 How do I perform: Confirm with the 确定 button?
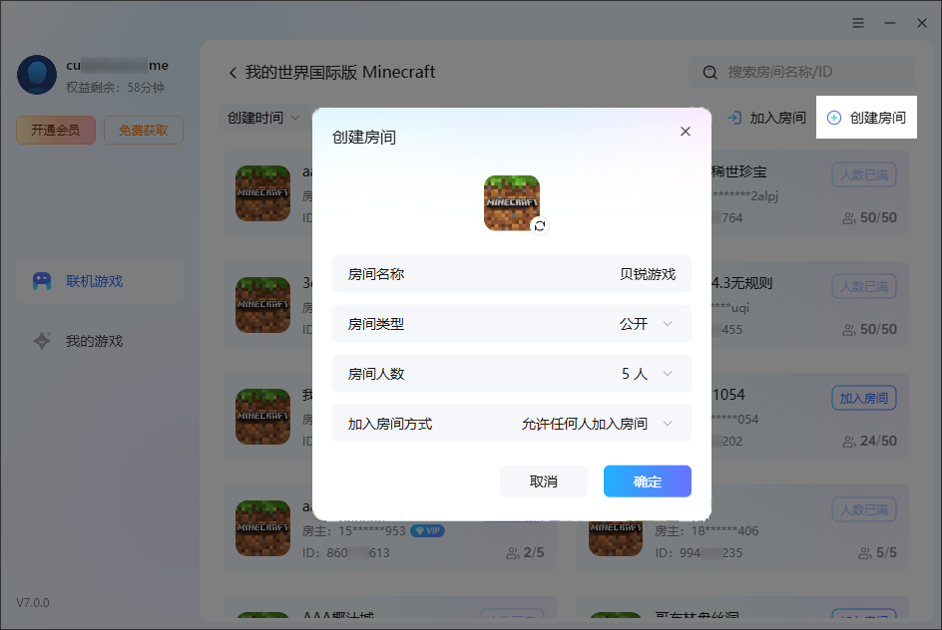(x=648, y=481)
